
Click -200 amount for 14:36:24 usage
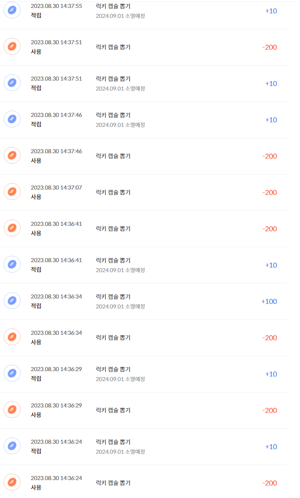(x=270, y=483)
